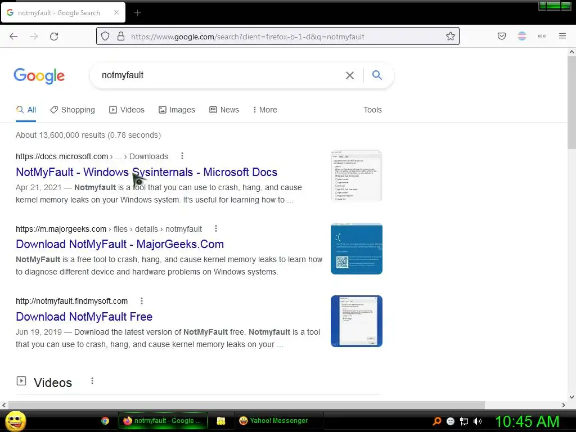This screenshot has width=576, height=432.
Task: Go back using the browser back arrow
Action: pos(13,37)
